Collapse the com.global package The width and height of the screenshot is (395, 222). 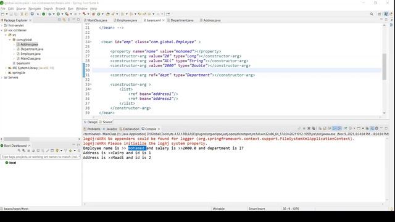click(10, 39)
